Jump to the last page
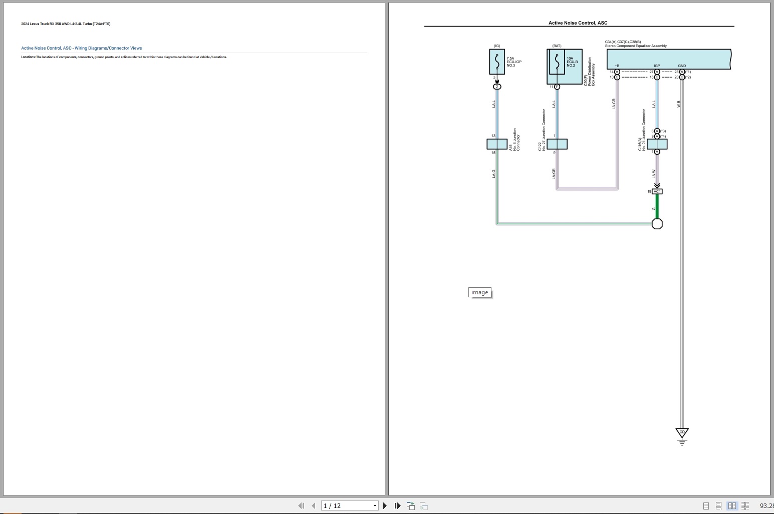Image resolution: width=774 pixels, height=514 pixels. [x=397, y=505]
